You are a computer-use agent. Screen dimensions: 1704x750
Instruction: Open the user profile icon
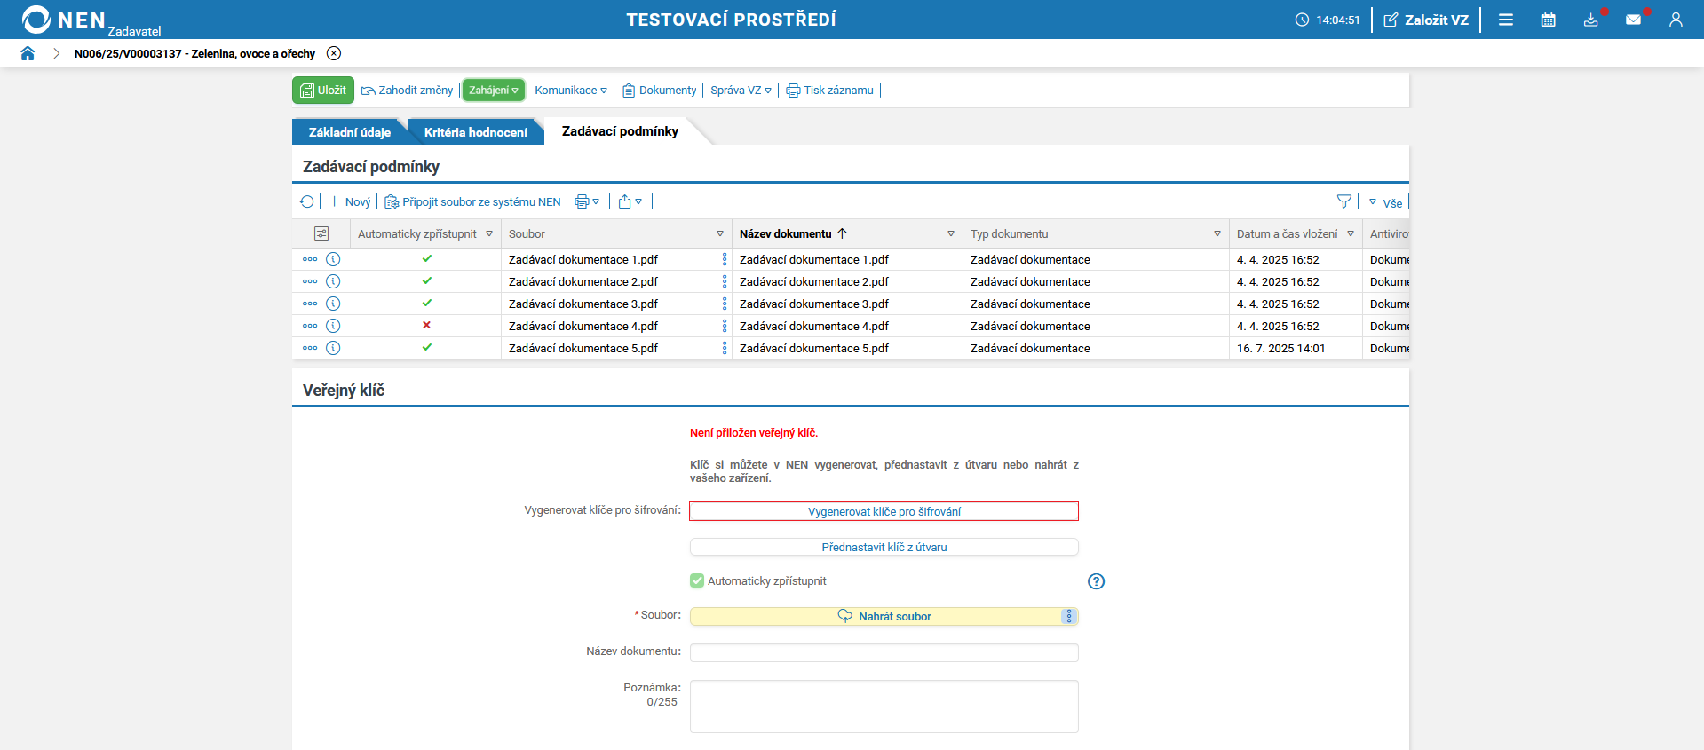(x=1676, y=20)
